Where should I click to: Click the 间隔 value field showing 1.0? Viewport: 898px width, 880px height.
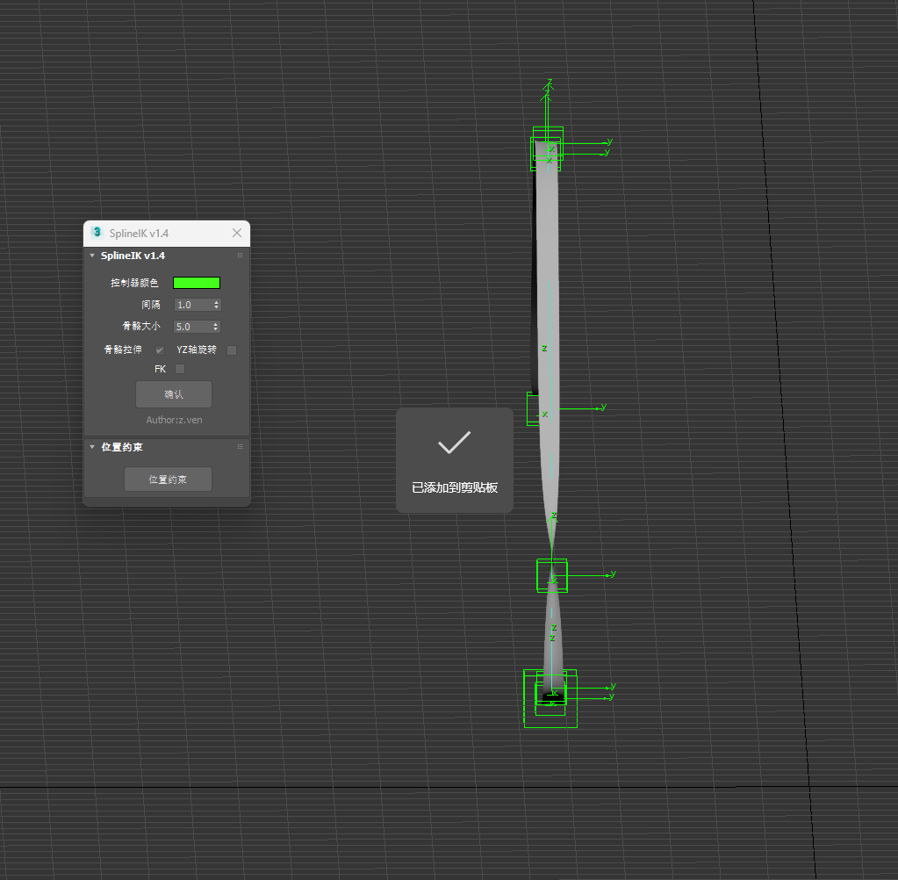(x=191, y=304)
